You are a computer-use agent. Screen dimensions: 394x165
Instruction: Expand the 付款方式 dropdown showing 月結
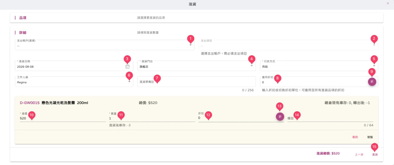click(319, 65)
